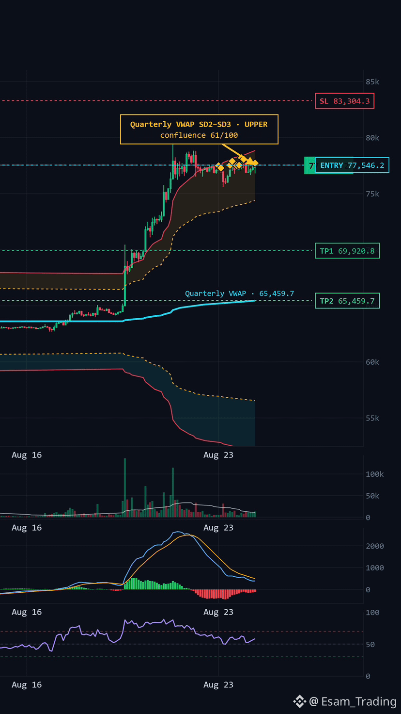Select the ENTRY 77,546.2 price label

coord(352,165)
